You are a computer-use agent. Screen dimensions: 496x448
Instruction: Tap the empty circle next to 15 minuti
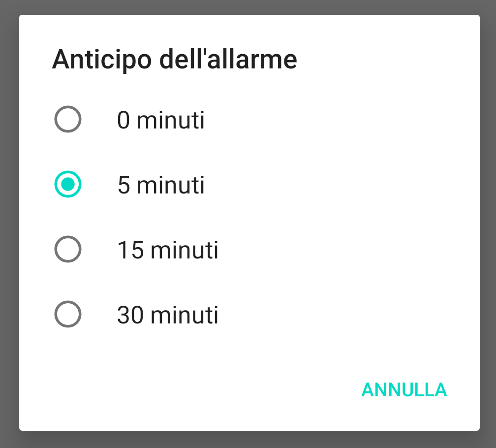(68, 249)
